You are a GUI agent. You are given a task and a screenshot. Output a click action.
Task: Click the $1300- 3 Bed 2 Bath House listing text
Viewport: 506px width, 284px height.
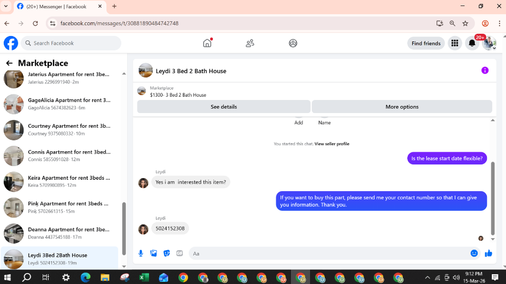tap(178, 95)
